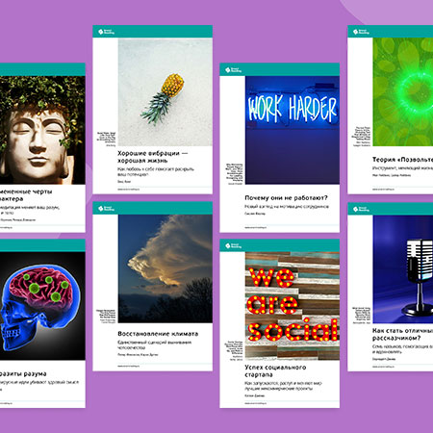
Task: Click the website link at the pineapple cover bottom
Action: pos(128,190)
